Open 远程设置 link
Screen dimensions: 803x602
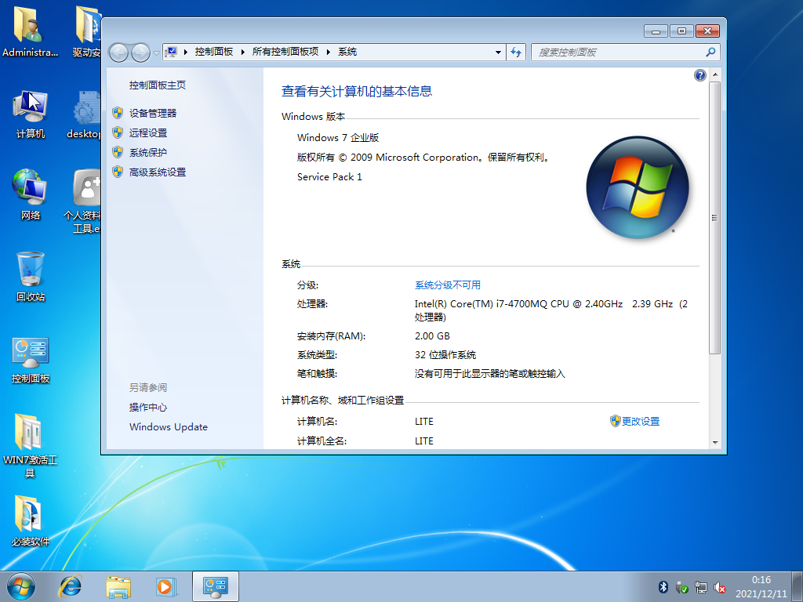pyautogui.click(x=148, y=132)
